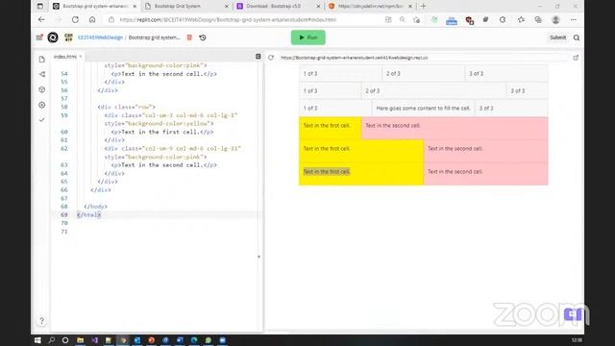Open the browser profile avatar

point(555,19)
